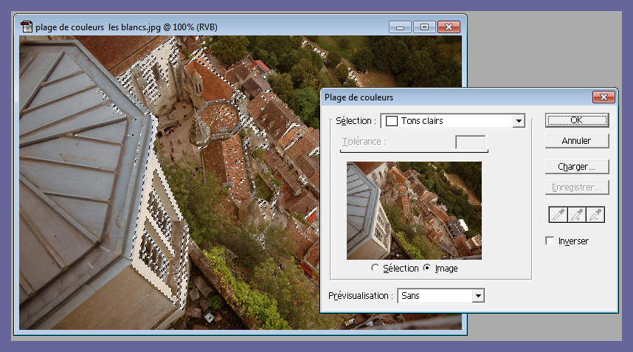Close the Plage de couleurs dialog
633x352 pixels.
(x=603, y=97)
